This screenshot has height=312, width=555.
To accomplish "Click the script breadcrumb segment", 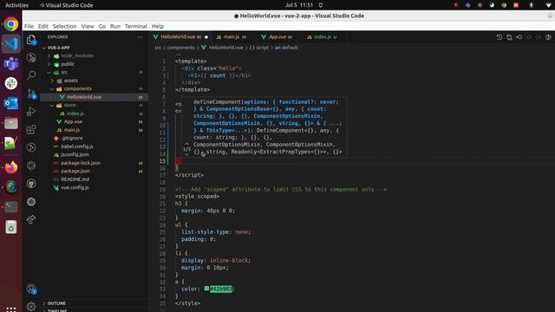I will (x=259, y=48).
